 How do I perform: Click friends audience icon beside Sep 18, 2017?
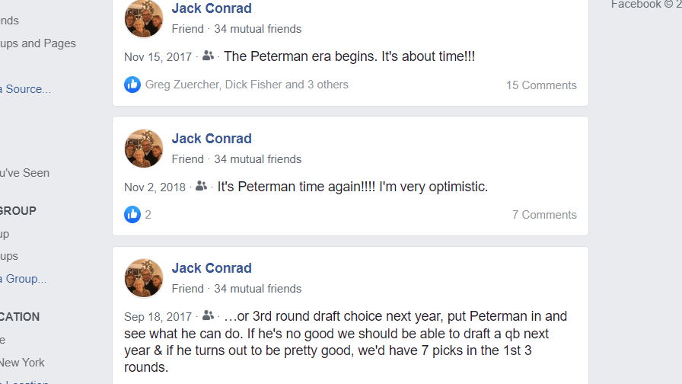(208, 315)
